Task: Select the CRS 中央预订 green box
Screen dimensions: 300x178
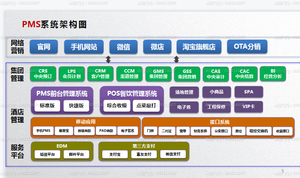Action: 43,74
